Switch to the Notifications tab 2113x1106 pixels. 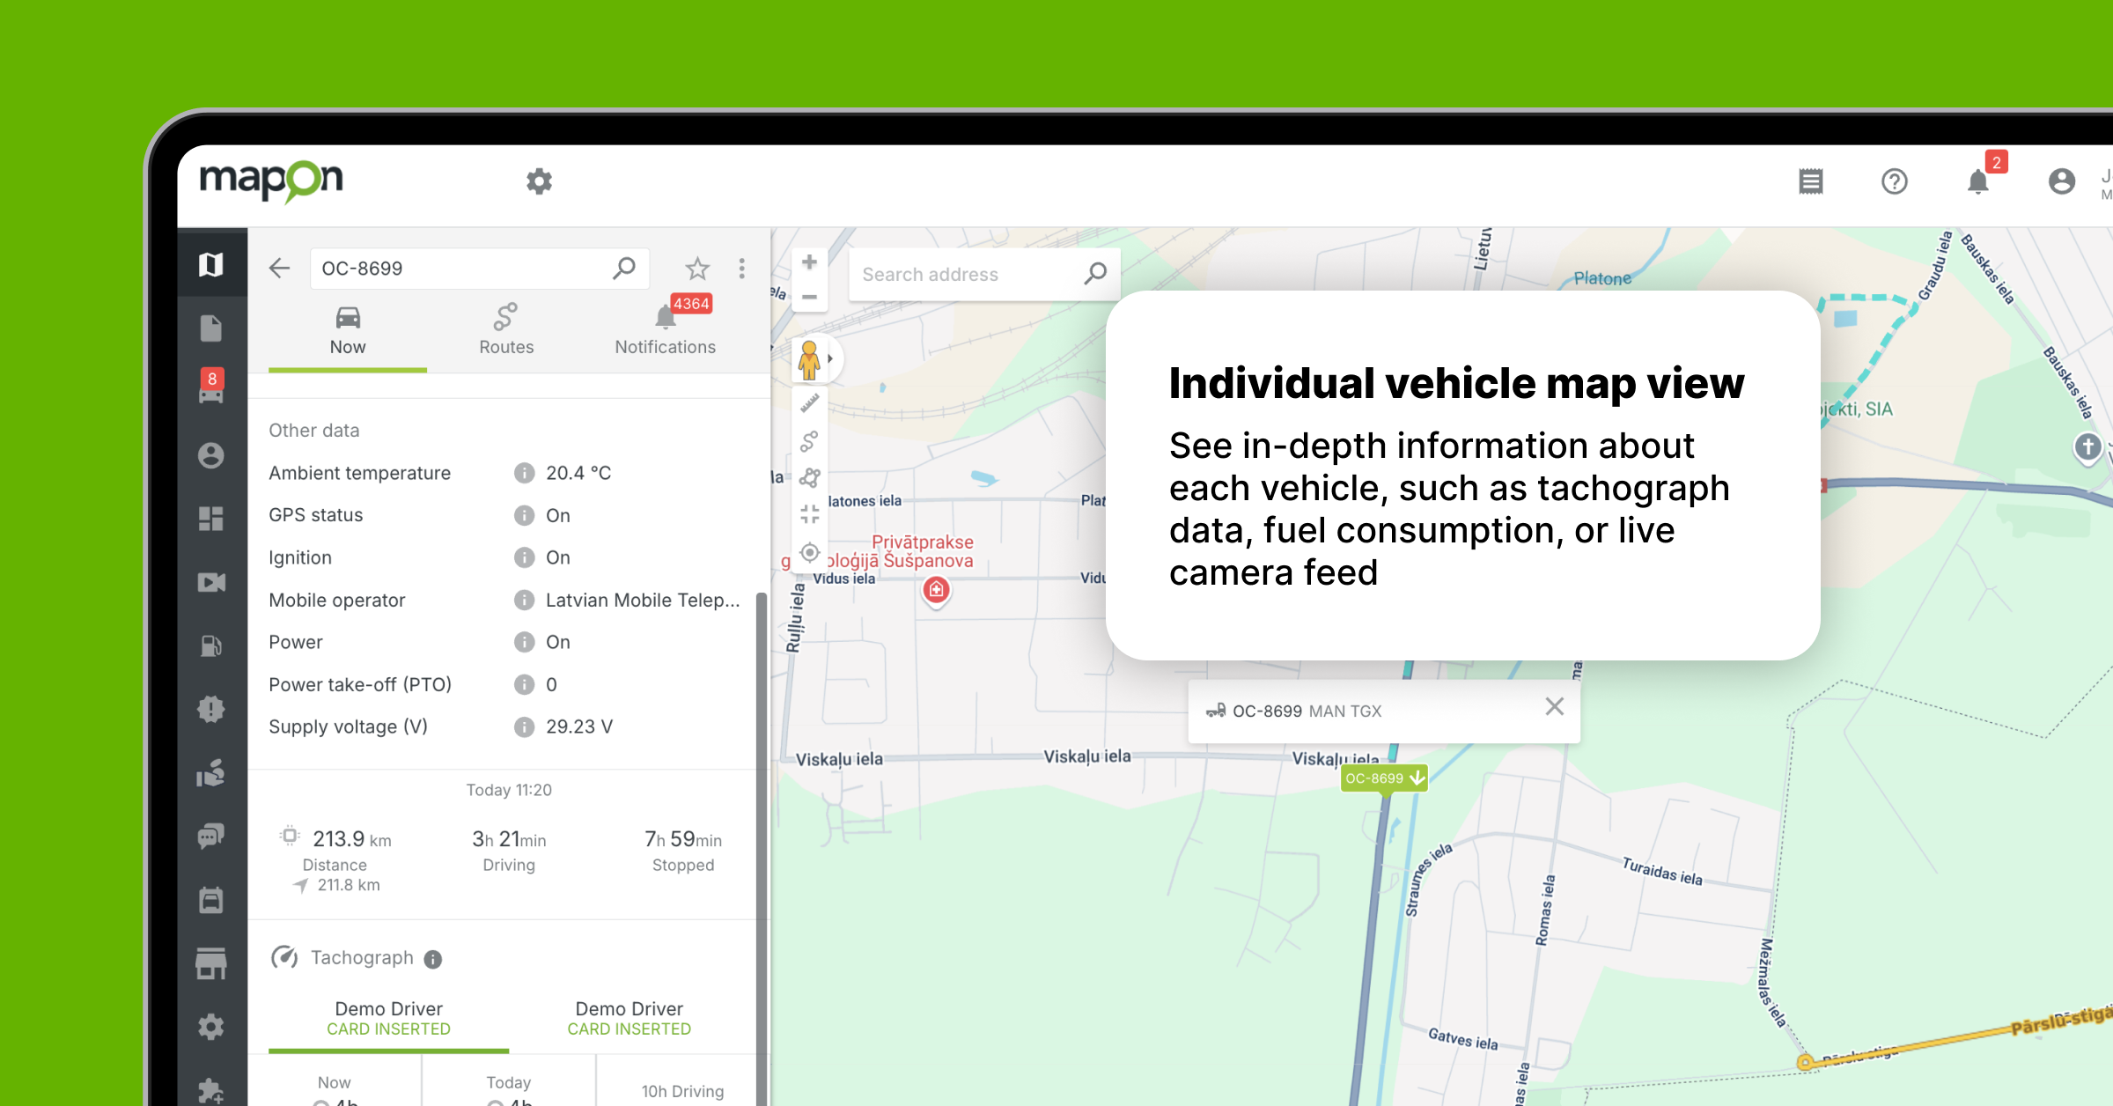click(665, 330)
